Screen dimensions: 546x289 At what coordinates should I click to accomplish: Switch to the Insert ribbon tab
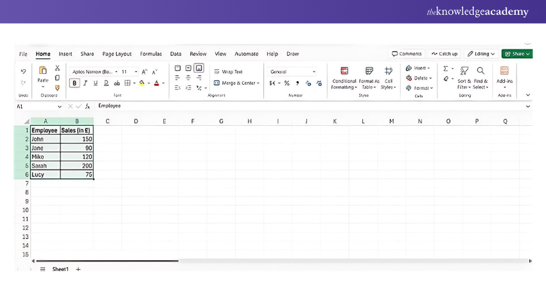[66, 54]
